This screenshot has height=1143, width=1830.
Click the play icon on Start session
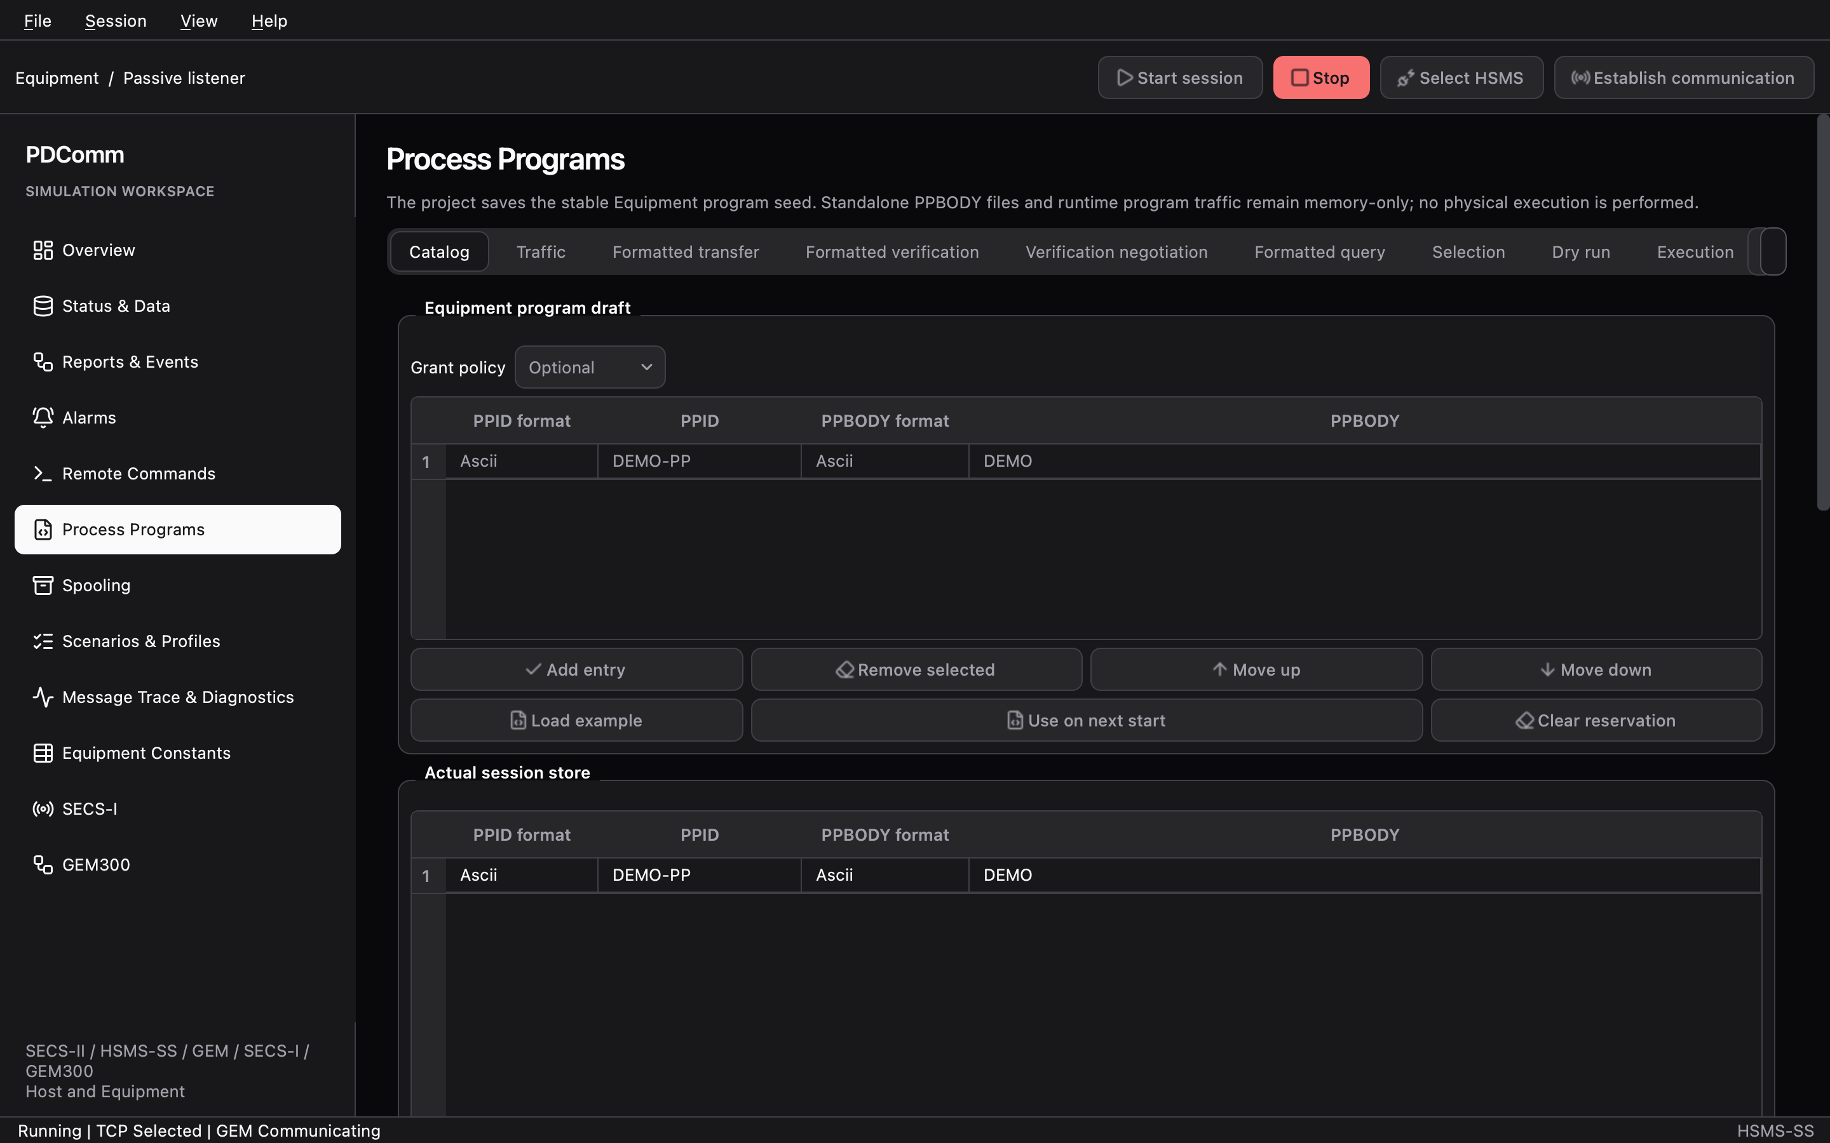(1125, 78)
